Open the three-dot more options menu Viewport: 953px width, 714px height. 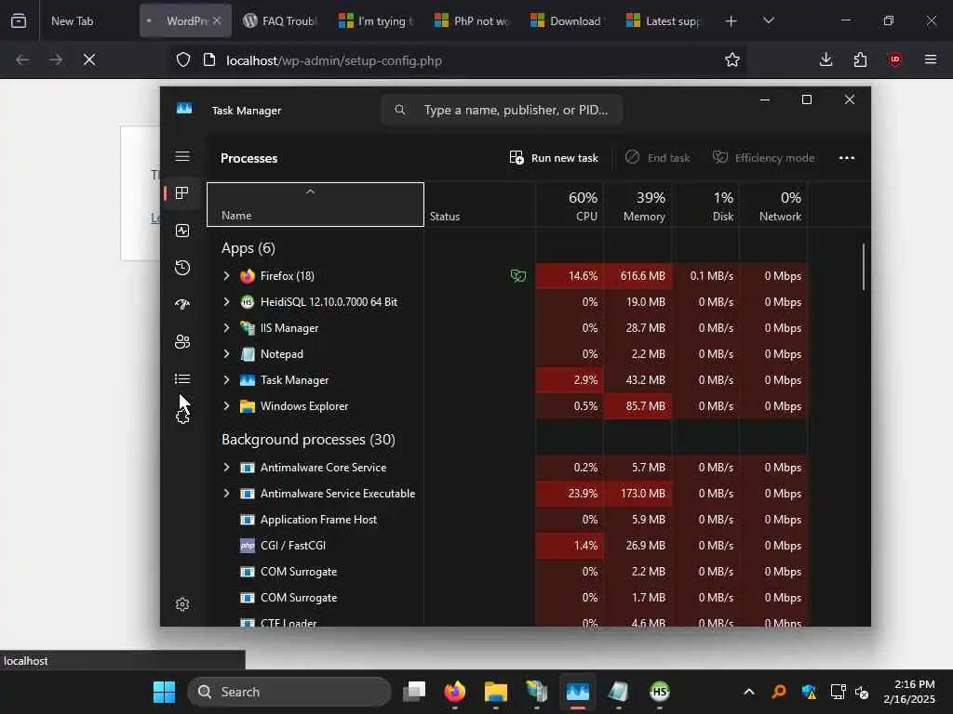[x=847, y=158]
